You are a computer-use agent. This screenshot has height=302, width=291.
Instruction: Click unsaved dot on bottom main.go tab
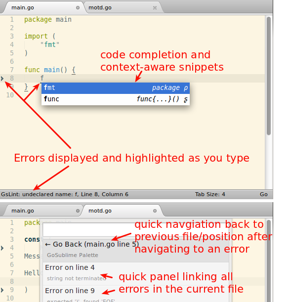point(78,211)
